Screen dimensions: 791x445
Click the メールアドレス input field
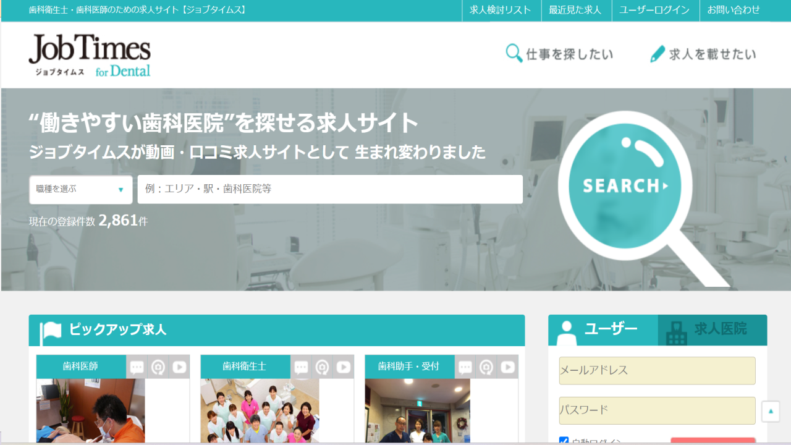point(657,370)
